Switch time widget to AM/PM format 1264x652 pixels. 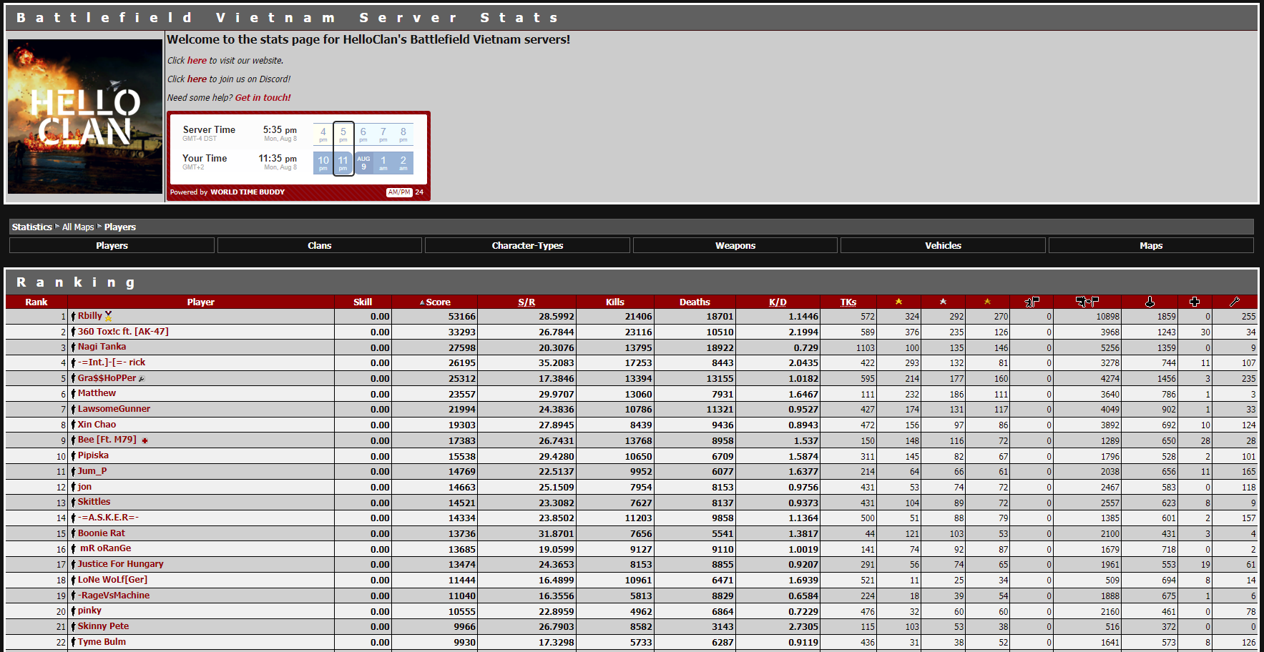point(399,192)
